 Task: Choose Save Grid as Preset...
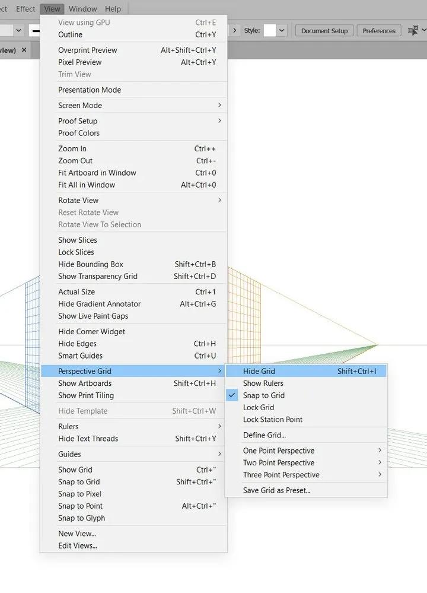tap(306, 490)
